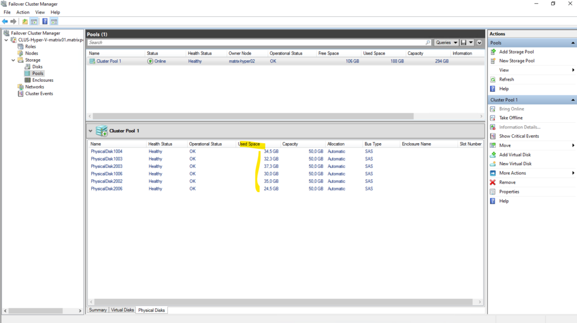Expand the More Actions submenu
This screenshot has height=323, width=577.
573,173
